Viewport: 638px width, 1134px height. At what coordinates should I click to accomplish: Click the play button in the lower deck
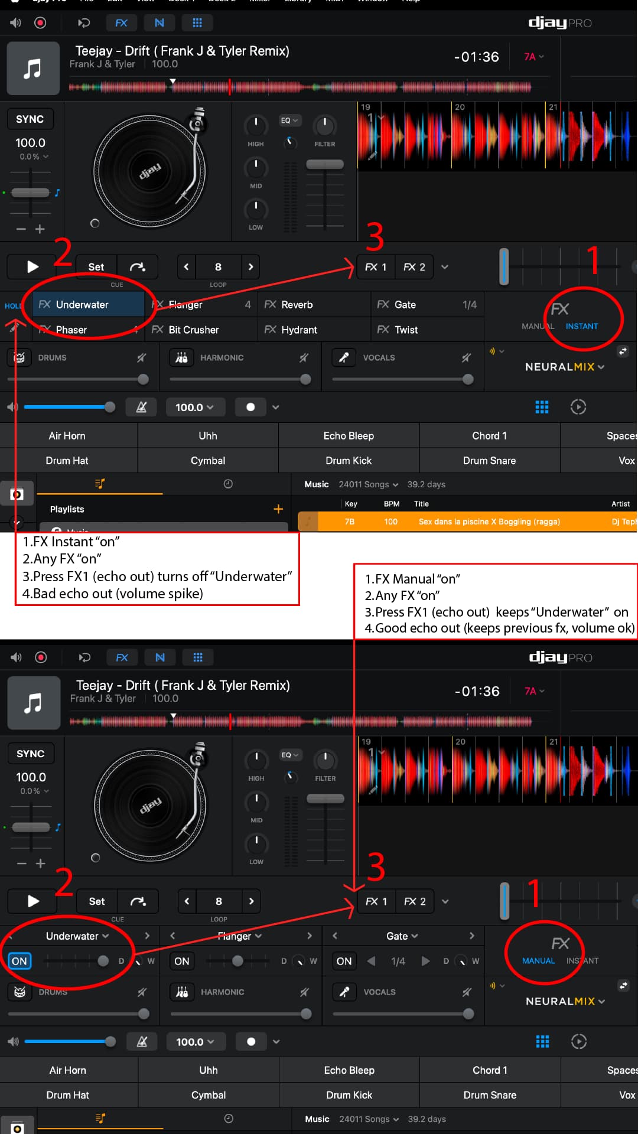point(33,901)
